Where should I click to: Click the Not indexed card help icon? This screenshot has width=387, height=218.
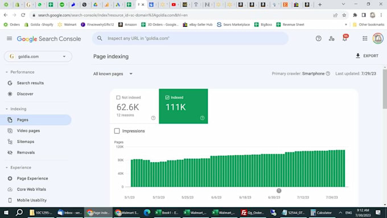153,118
